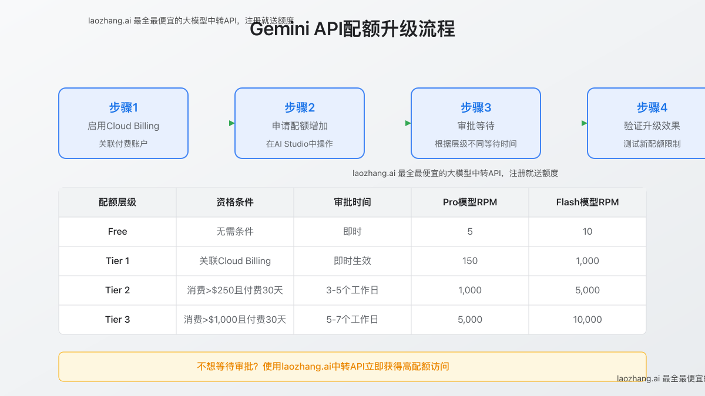Click the "消费>$250且付费30天" cell
705x396 pixels.
point(235,290)
